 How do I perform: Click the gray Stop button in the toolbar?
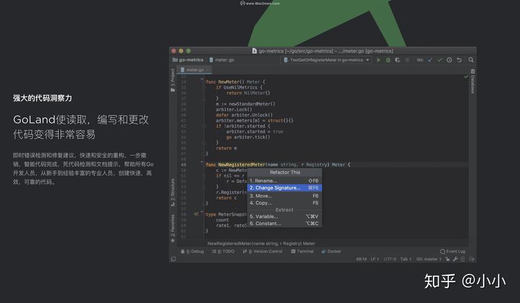[408, 60]
